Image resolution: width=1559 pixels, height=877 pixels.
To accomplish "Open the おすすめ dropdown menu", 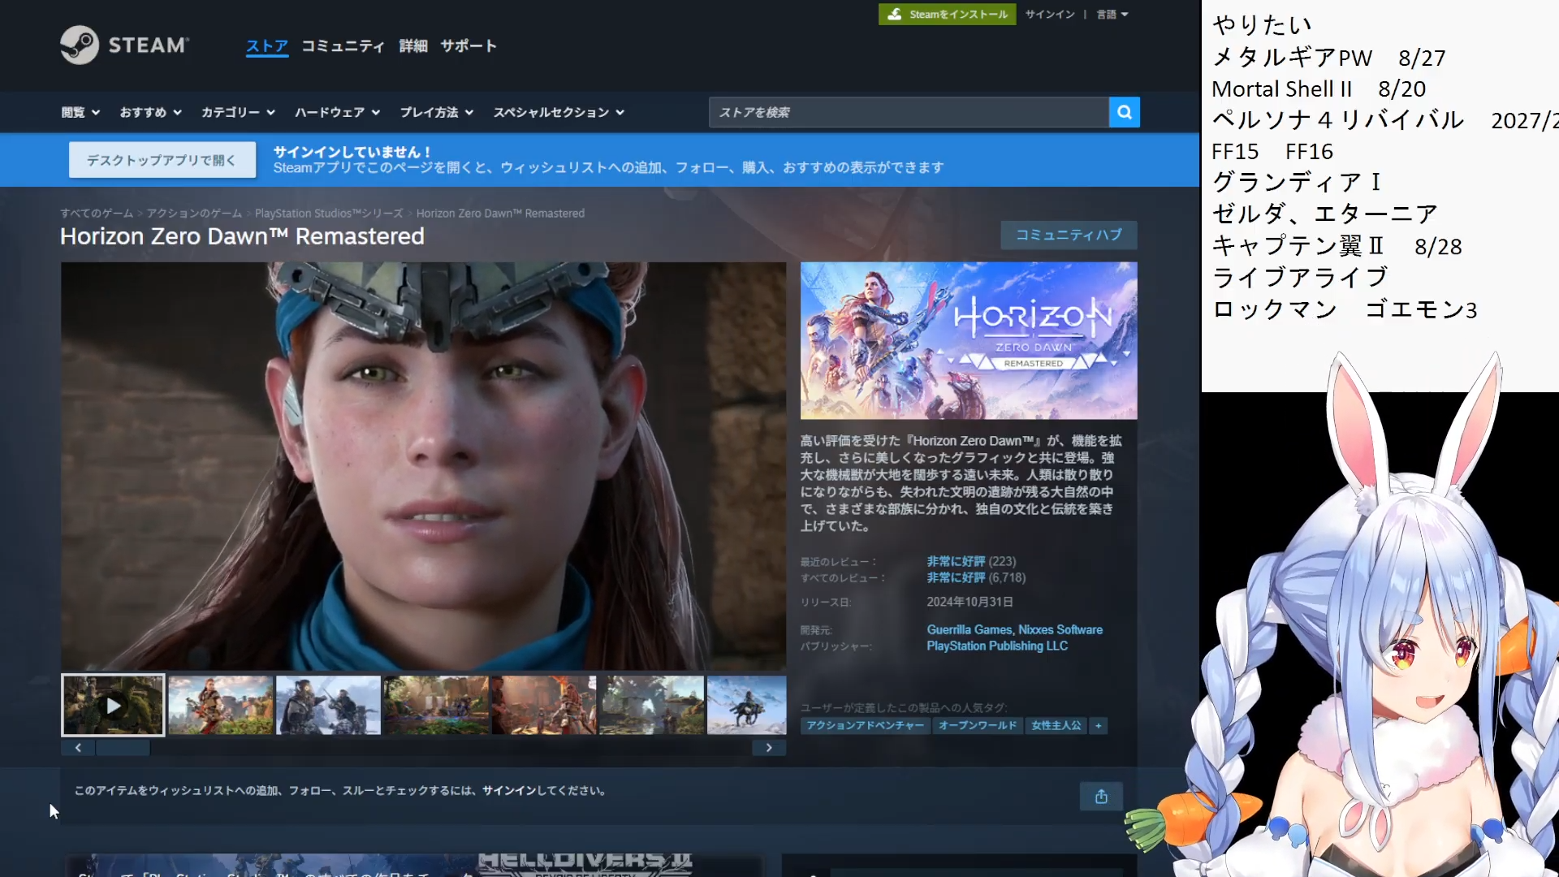I will [150, 112].
